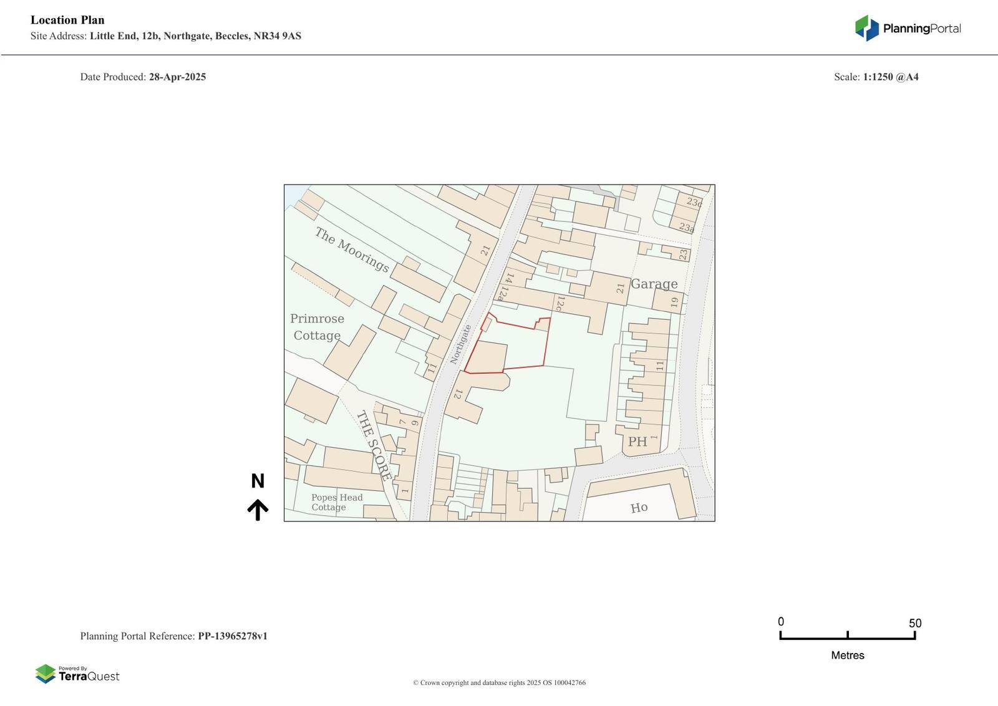Click the Primrose Cottage label

[317, 327]
